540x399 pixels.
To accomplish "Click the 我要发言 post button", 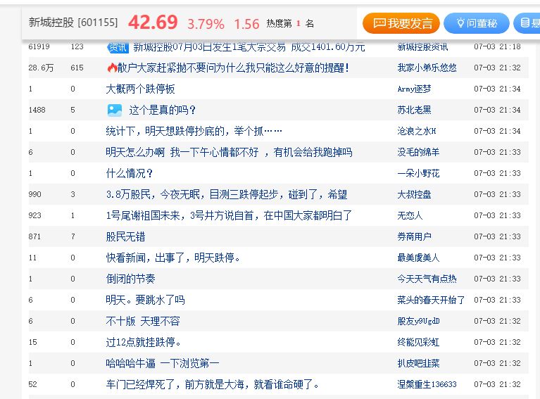I will click(401, 23).
